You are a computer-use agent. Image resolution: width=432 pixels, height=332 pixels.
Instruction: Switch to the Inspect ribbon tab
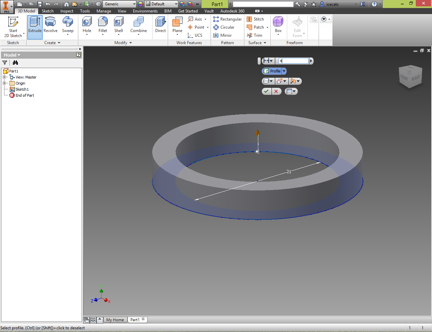(66, 11)
